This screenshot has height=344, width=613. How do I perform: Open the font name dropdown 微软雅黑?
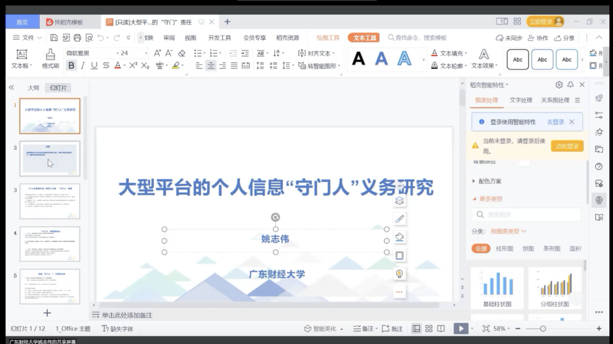point(89,53)
